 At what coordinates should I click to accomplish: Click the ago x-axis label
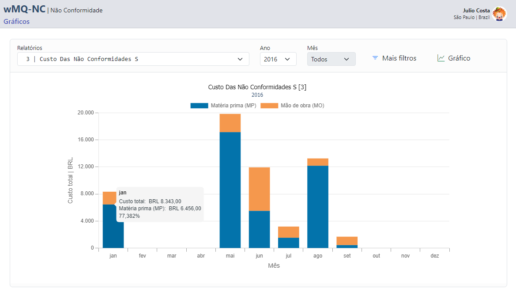[x=317, y=255]
